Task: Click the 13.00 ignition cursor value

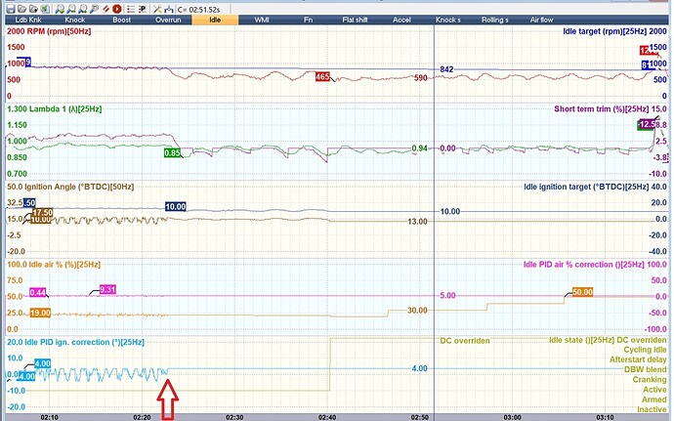Action: (x=417, y=222)
